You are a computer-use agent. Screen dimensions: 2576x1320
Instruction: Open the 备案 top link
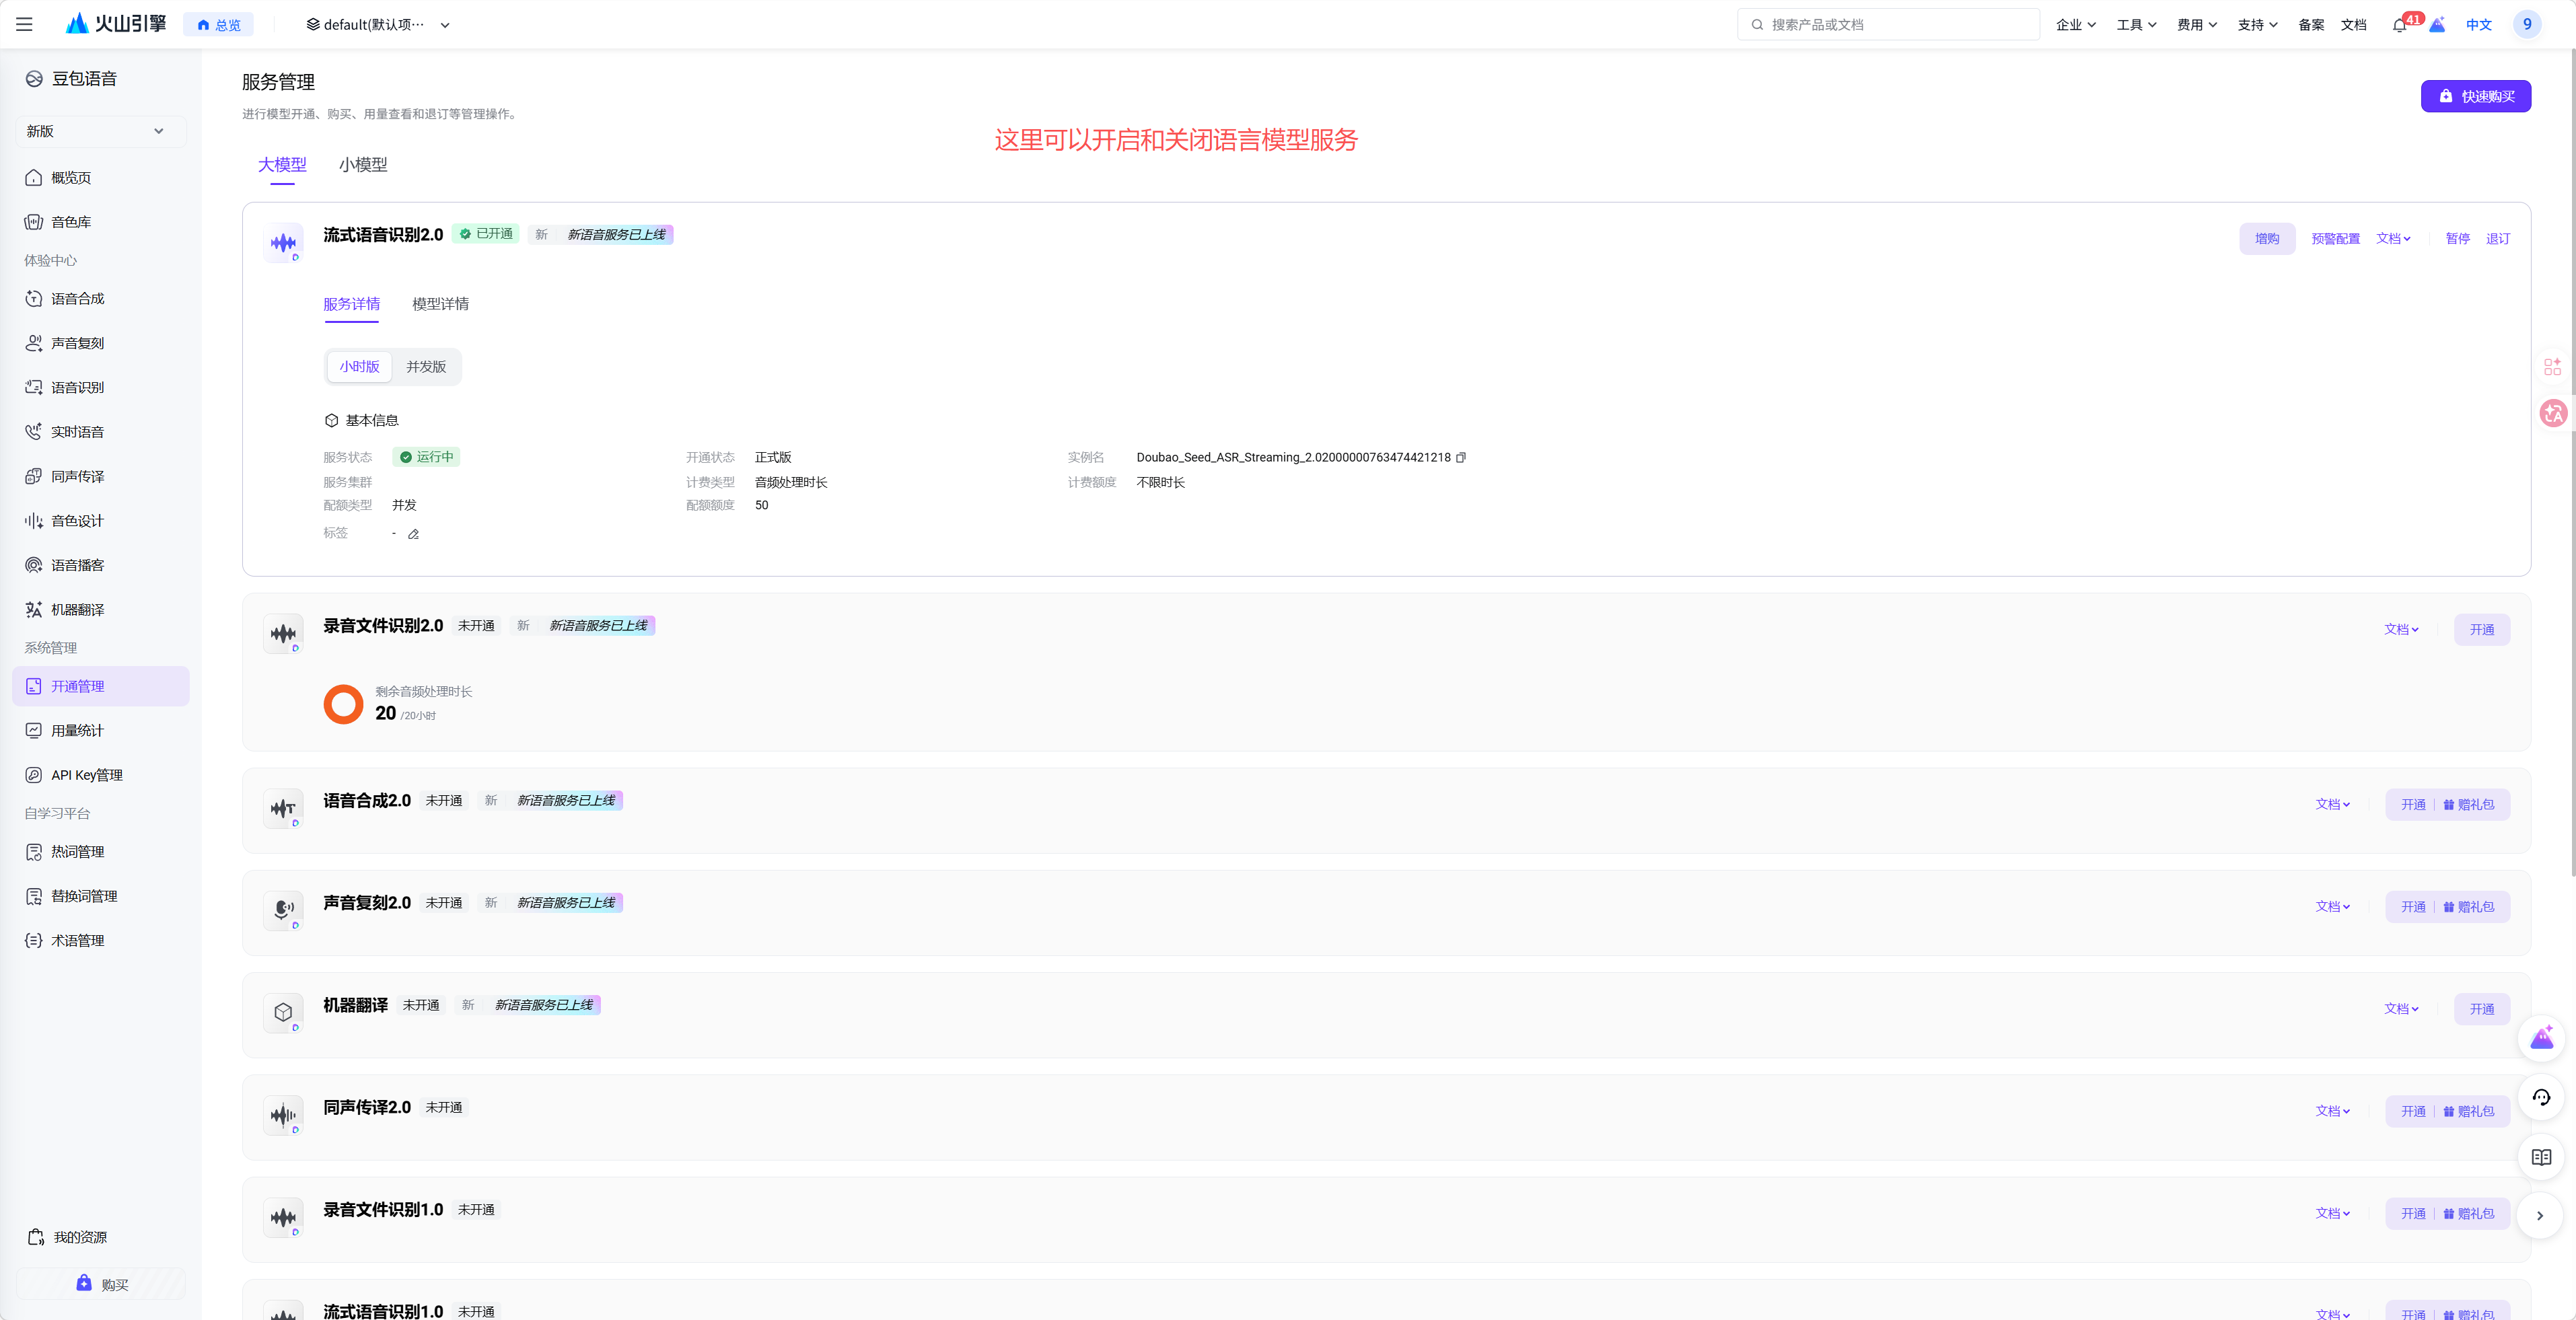(x=2310, y=25)
